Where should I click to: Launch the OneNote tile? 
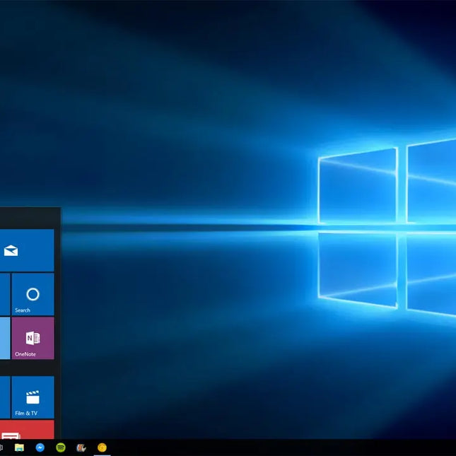(x=33, y=338)
